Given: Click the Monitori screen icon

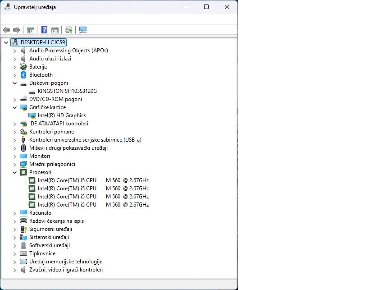Looking at the screenshot, I should 23,156.
